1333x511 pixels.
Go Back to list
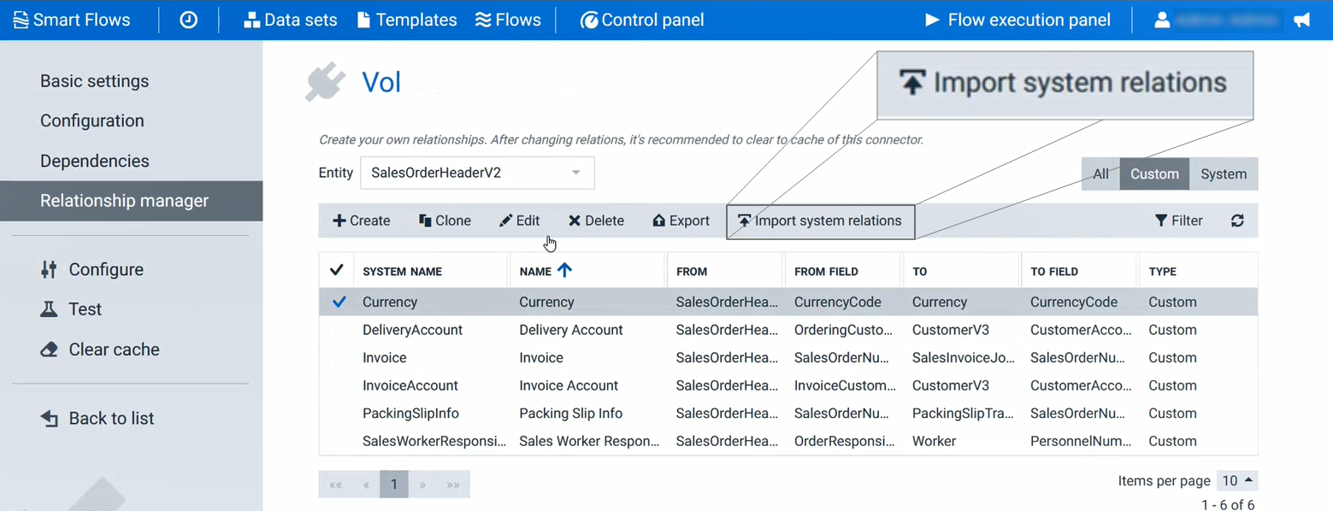tap(97, 418)
